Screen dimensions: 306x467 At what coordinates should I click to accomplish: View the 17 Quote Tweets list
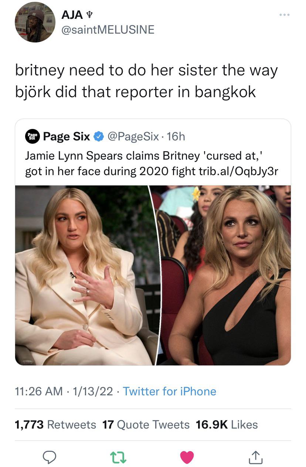[146, 425]
